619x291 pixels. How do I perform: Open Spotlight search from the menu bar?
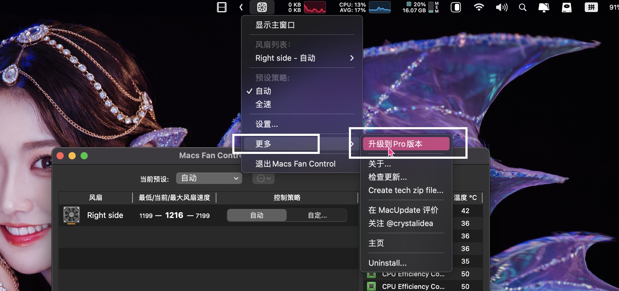(x=522, y=7)
